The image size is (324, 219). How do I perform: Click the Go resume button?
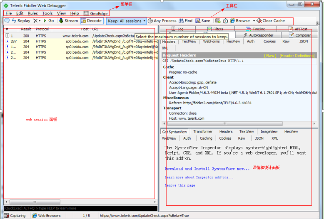[x=49, y=21]
